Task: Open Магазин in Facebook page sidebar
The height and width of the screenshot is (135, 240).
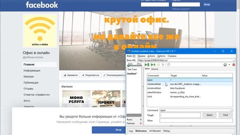Action: coord(28,76)
